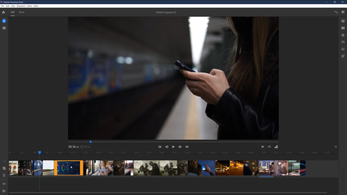Screen dimensions: 347x195
Task: Click the preview scrubber progress bar
Action: coord(173,142)
